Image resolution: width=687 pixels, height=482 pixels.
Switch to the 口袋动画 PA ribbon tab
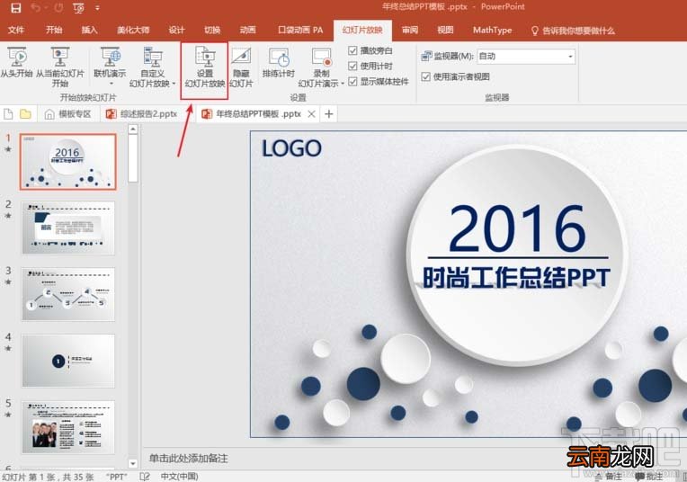[300, 30]
